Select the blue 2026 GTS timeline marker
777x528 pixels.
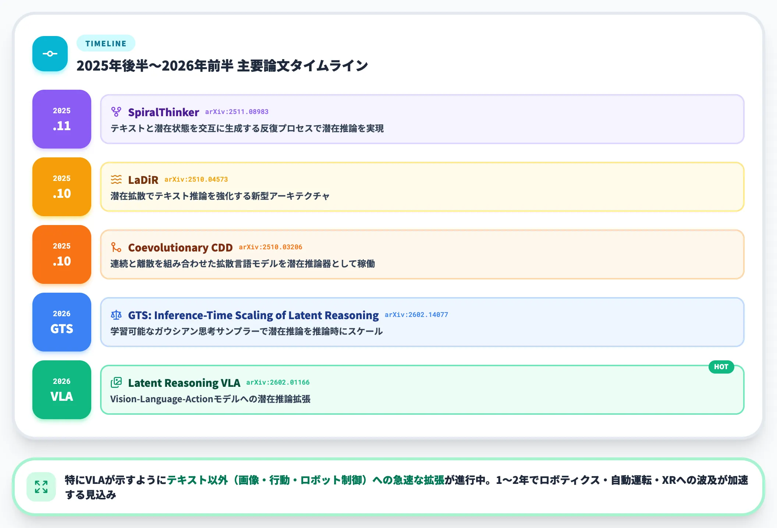(62, 322)
